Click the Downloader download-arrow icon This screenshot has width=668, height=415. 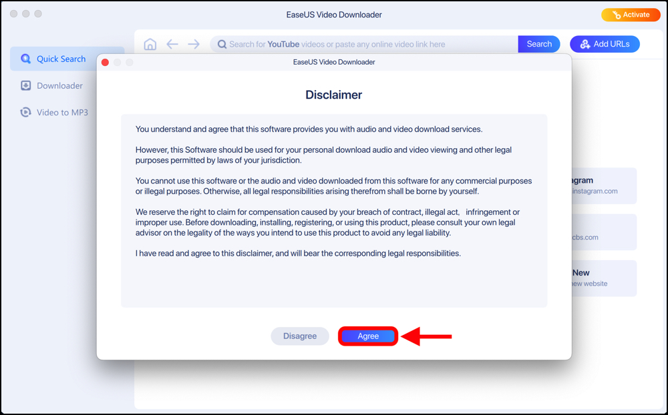[26, 85]
